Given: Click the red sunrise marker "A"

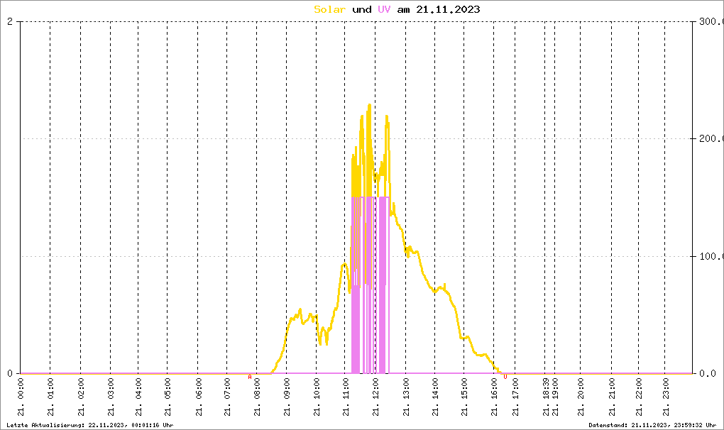Looking at the screenshot, I should [x=250, y=377].
